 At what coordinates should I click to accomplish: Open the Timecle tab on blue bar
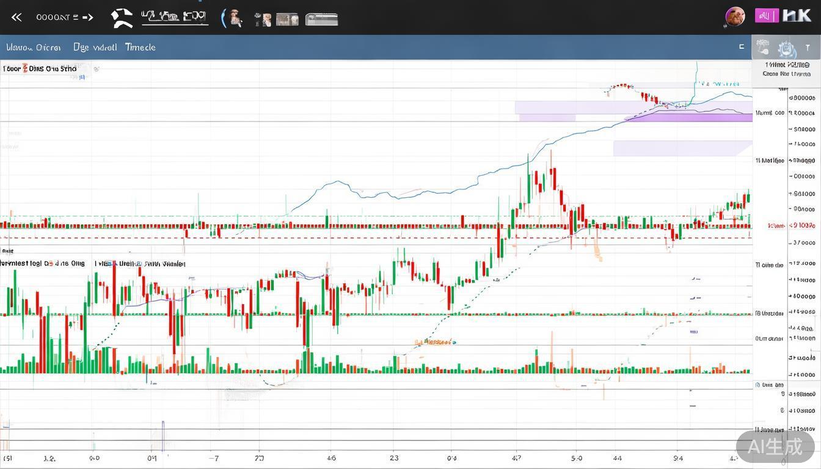(140, 47)
